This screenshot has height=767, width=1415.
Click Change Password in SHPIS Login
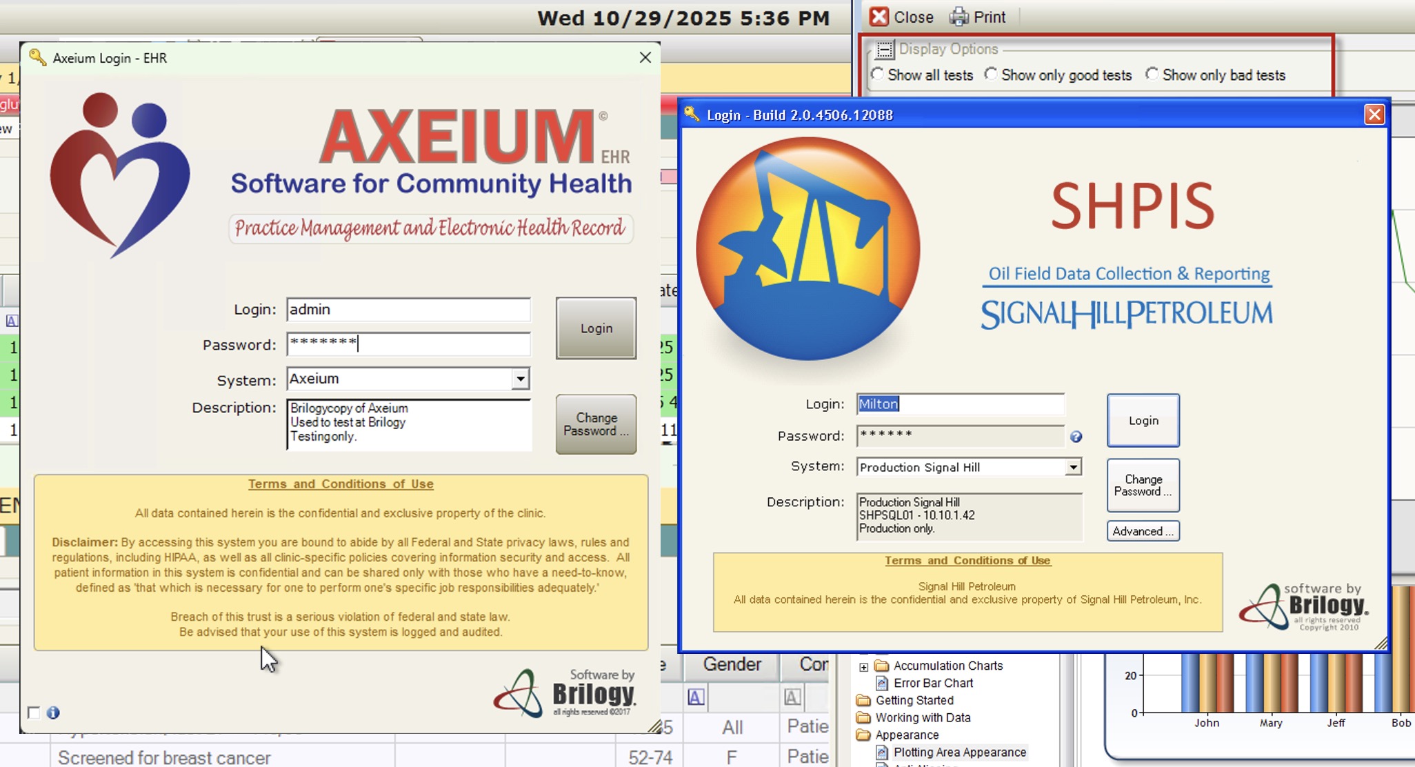[x=1143, y=486]
